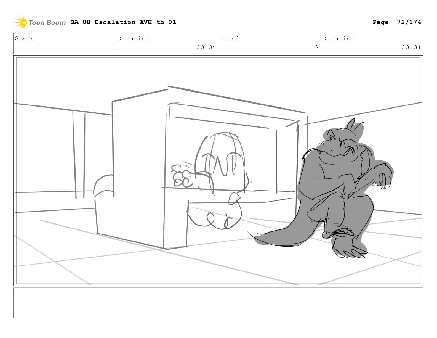Select the title 'SA 08 Escalation AVH th 01'
The image size is (437, 338).
123,22
